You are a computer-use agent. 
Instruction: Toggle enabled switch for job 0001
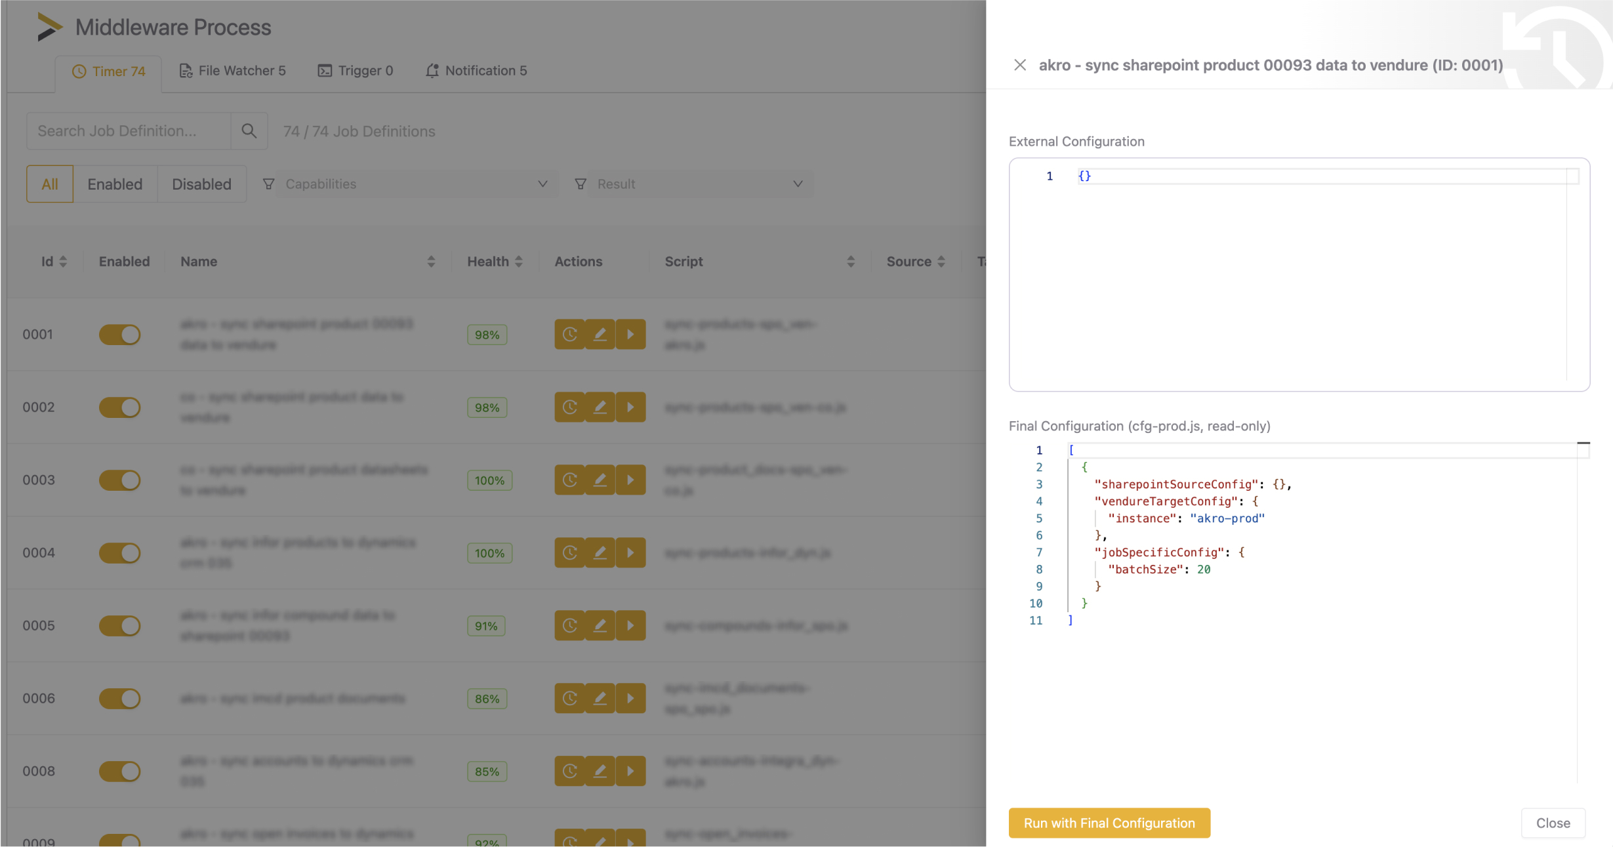[x=119, y=335]
